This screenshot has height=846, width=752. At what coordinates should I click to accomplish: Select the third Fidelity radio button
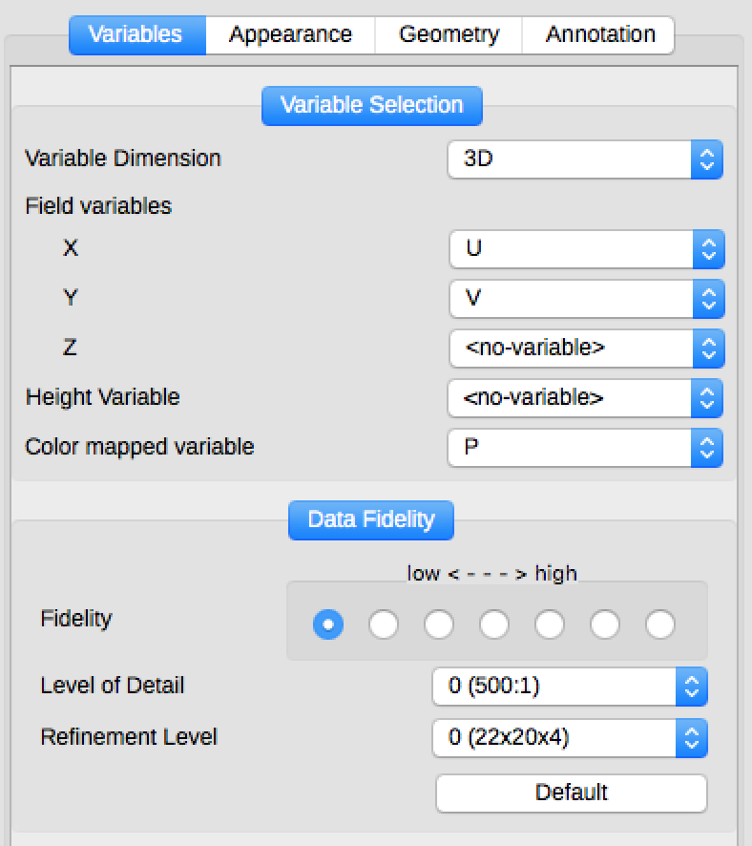(x=439, y=625)
